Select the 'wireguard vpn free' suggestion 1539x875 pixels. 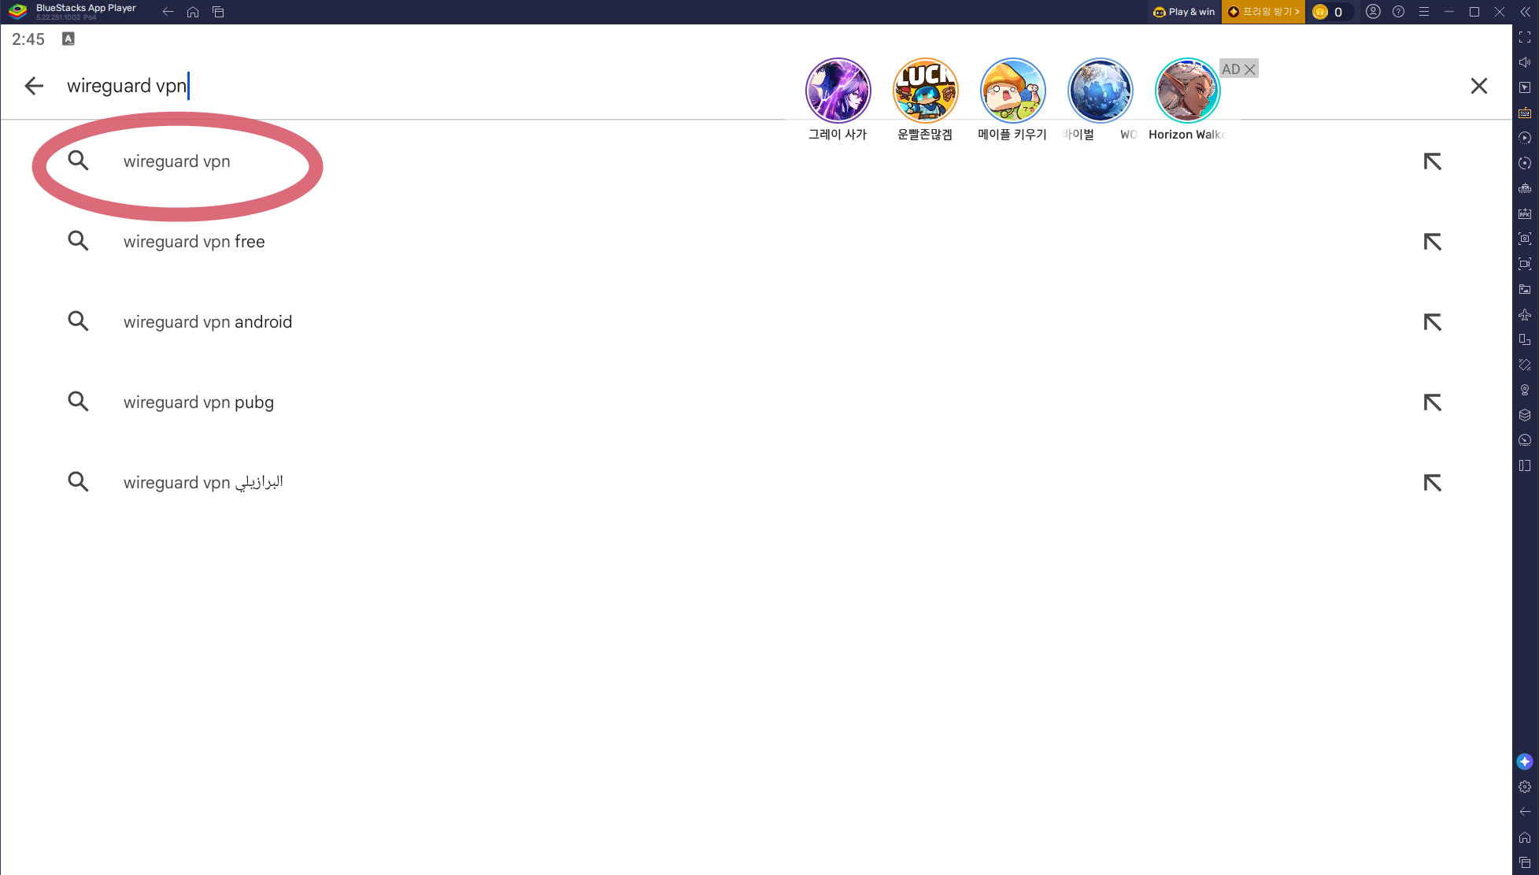click(756, 242)
